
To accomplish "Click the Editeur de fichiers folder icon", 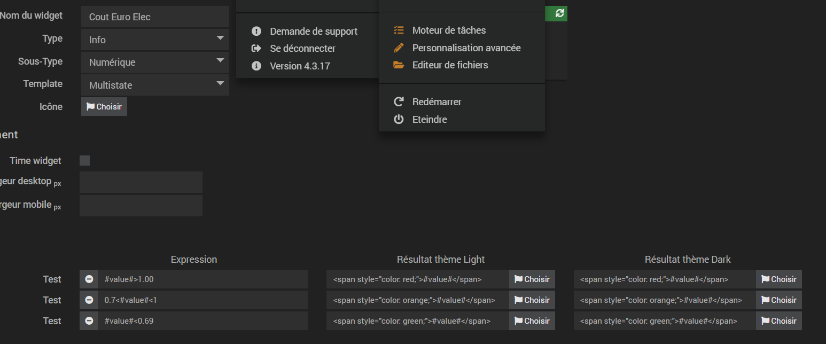I will (x=399, y=65).
